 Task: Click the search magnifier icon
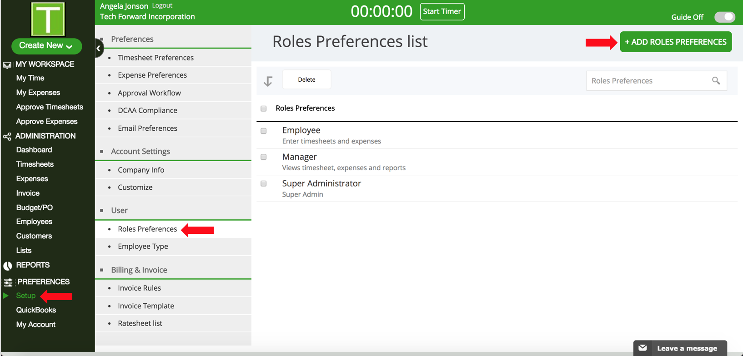click(716, 81)
